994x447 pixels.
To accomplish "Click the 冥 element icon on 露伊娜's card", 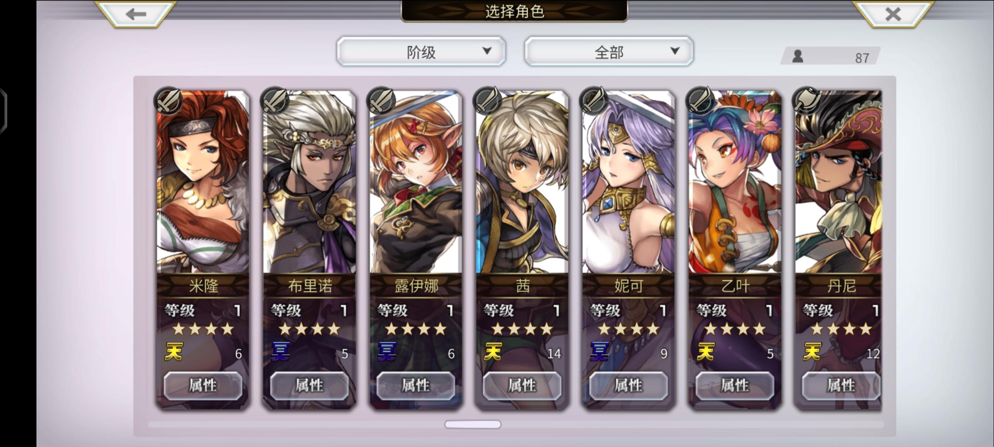I will coord(387,352).
